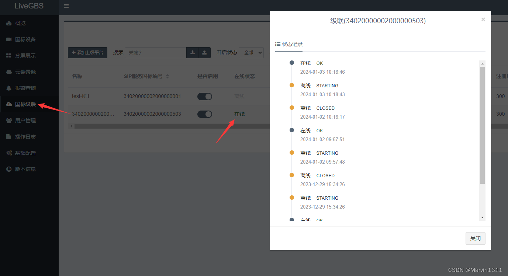Click the hamburger menu icon in top bar
Viewport: 508px width, 276px height.
[66, 6]
